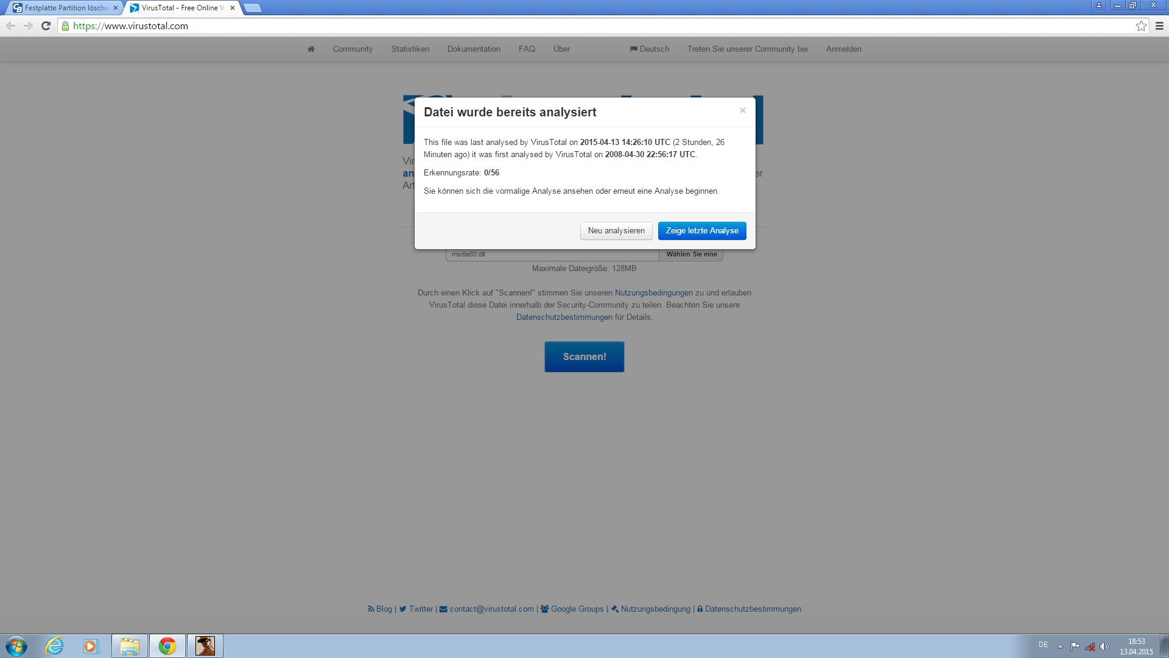Click the address bar URL
Image resolution: width=1169 pixels, height=658 pixels.
click(x=130, y=26)
